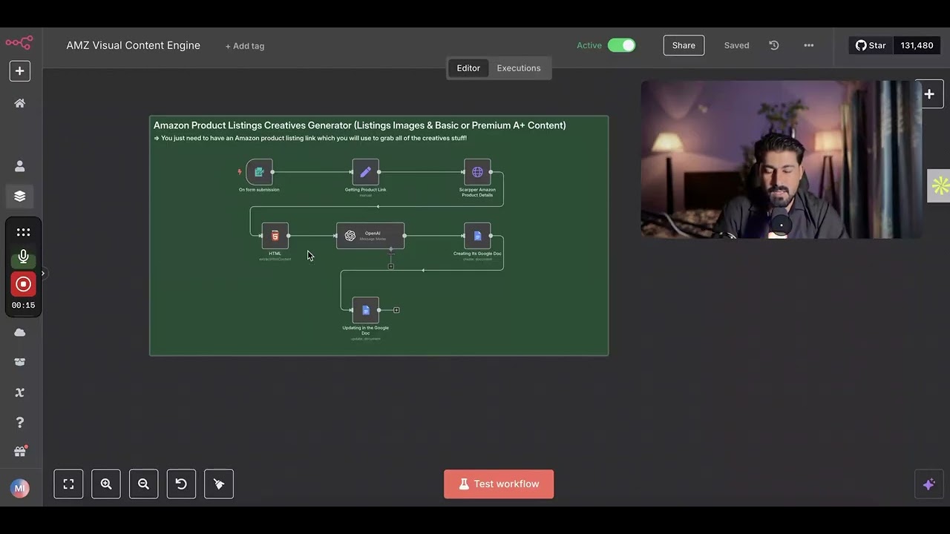Select the OpenAI Message Model node
This screenshot has height=534, width=950.
click(x=370, y=236)
